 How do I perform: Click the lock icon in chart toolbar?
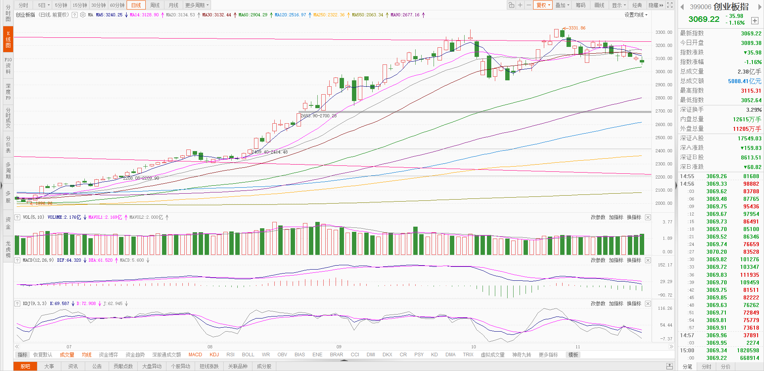point(511,5)
